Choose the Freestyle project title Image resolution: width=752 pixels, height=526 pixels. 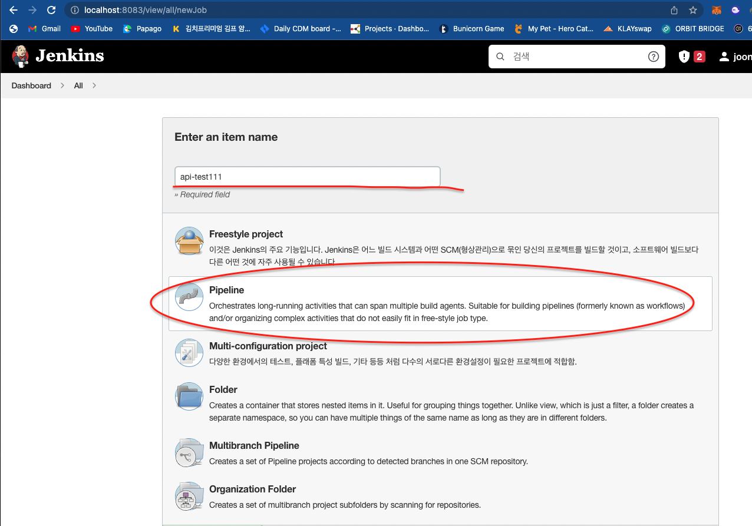tap(246, 234)
